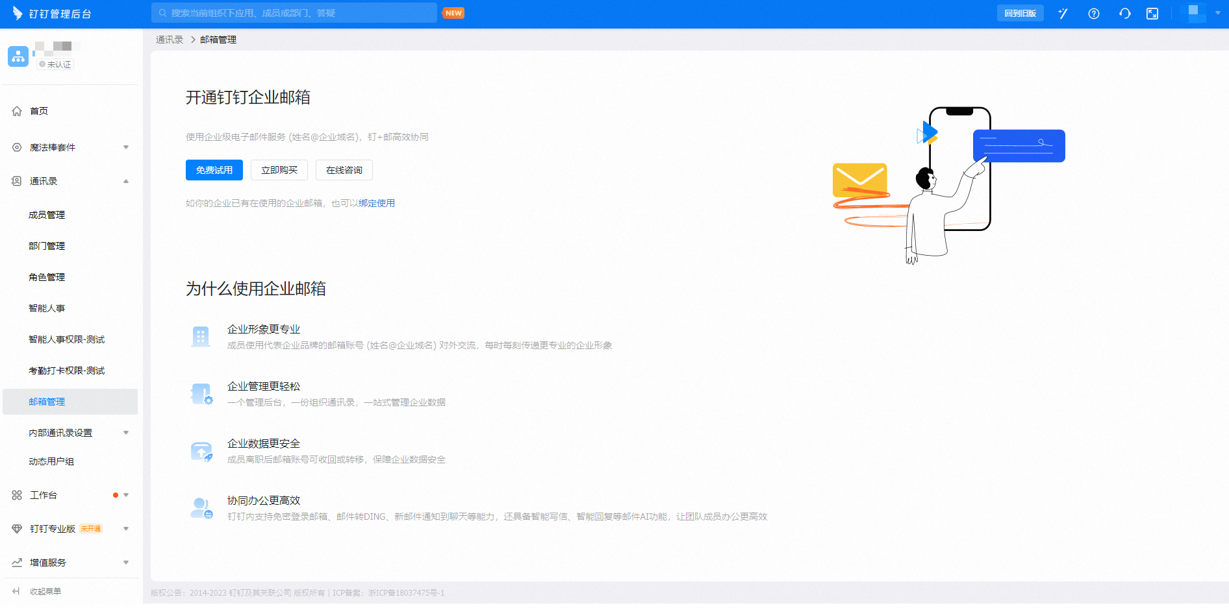Click the 企业管理更轻松 feature icon
1229x608 pixels.
(201, 394)
